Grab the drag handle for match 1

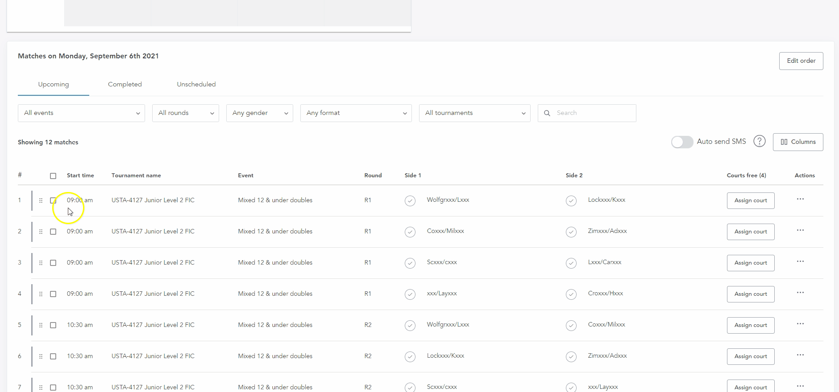[x=41, y=200]
